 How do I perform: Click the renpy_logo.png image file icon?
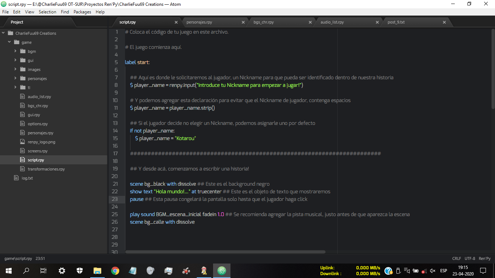pyautogui.click(x=22, y=142)
